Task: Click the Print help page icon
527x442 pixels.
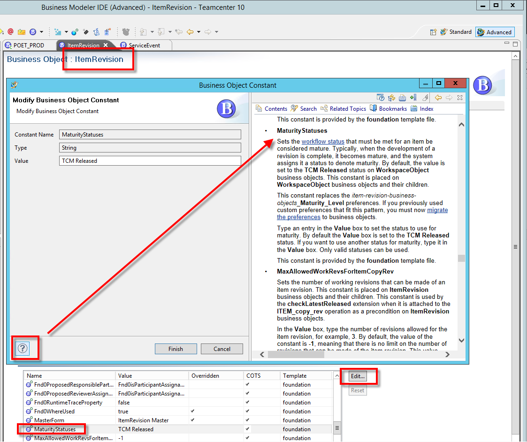Action: (x=402, y=98)
